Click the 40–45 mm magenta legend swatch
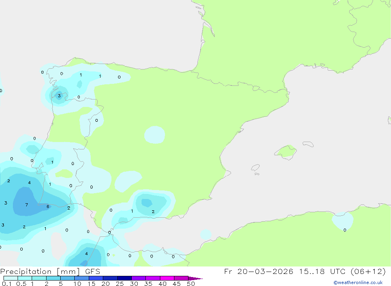This screenshot has width=391, height=286. pyautogui.click(x=167, y=278)
